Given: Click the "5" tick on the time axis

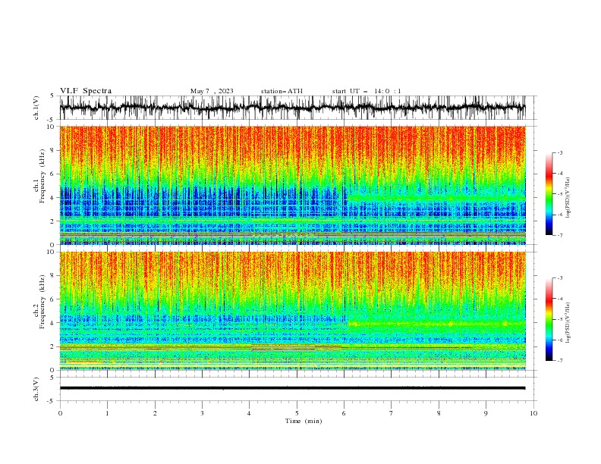Looking at the screenshot, I should 297,413.
